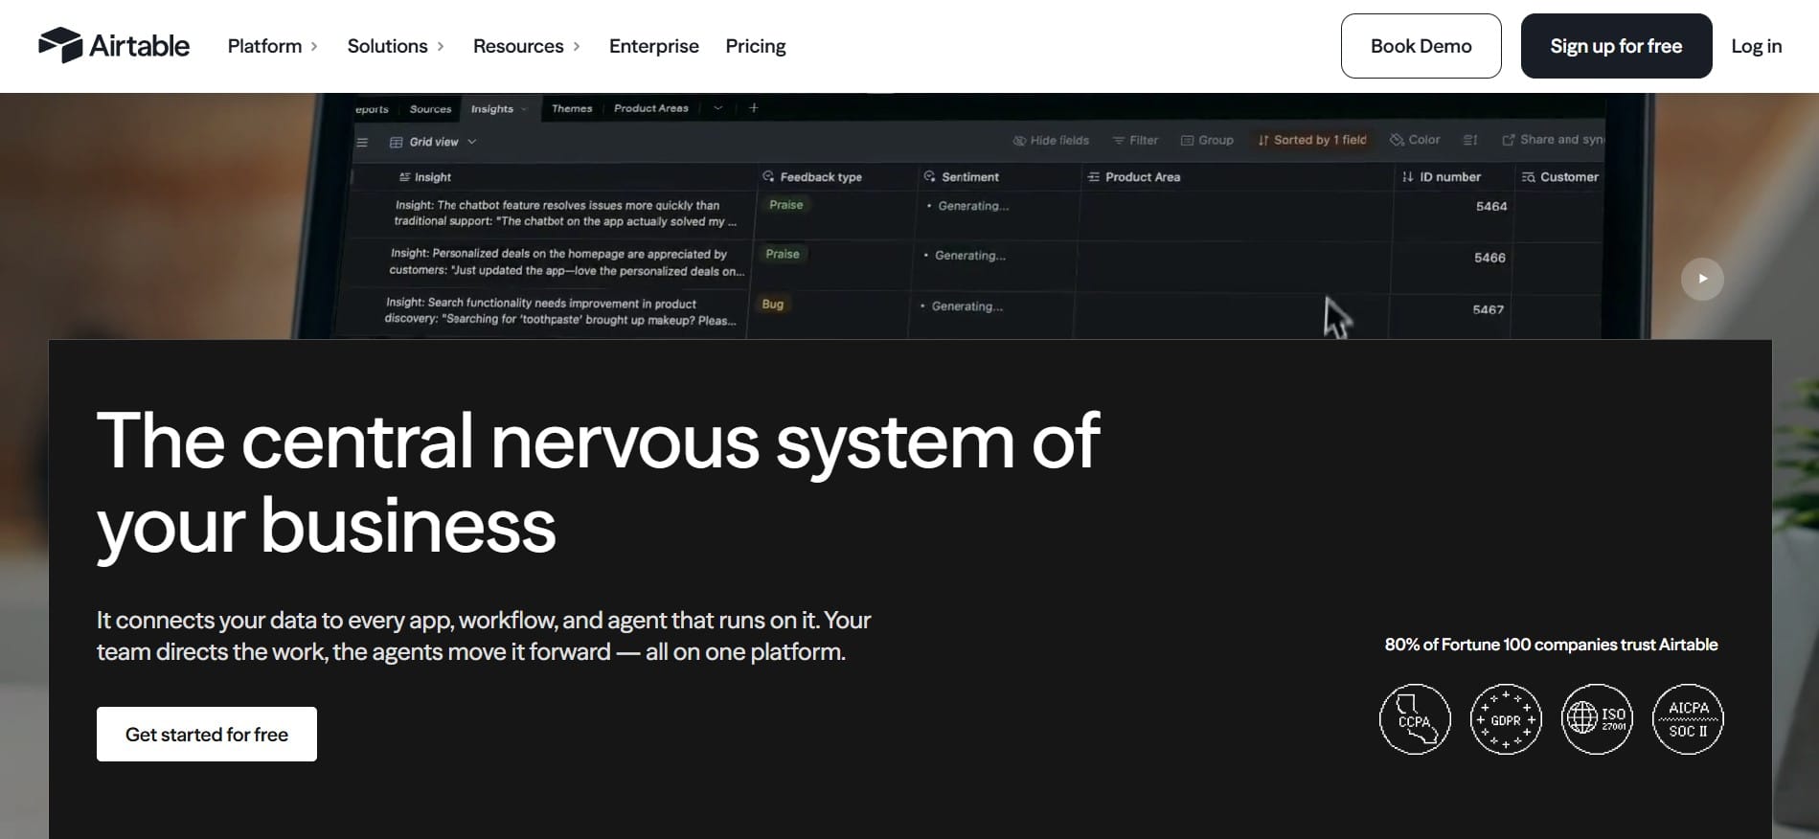Viewport: 1819px width, 839px height.
Task: Select the Sources tab in the video
Action: (x=430, y=109)
